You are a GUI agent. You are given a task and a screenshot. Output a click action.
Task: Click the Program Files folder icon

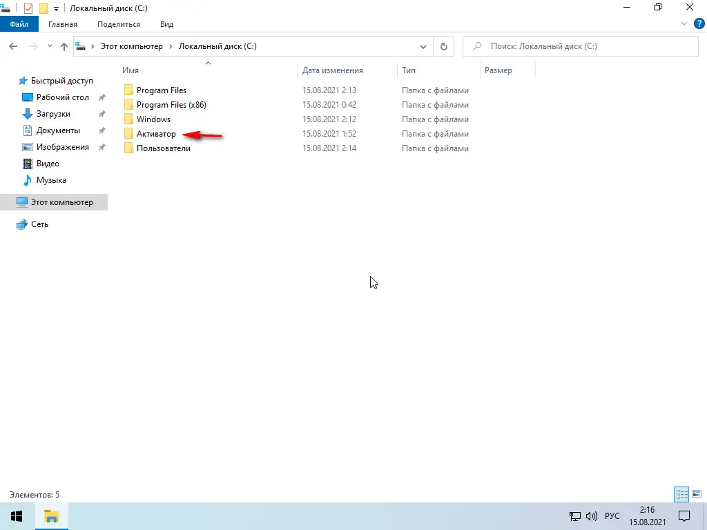(x=128, y=90)
